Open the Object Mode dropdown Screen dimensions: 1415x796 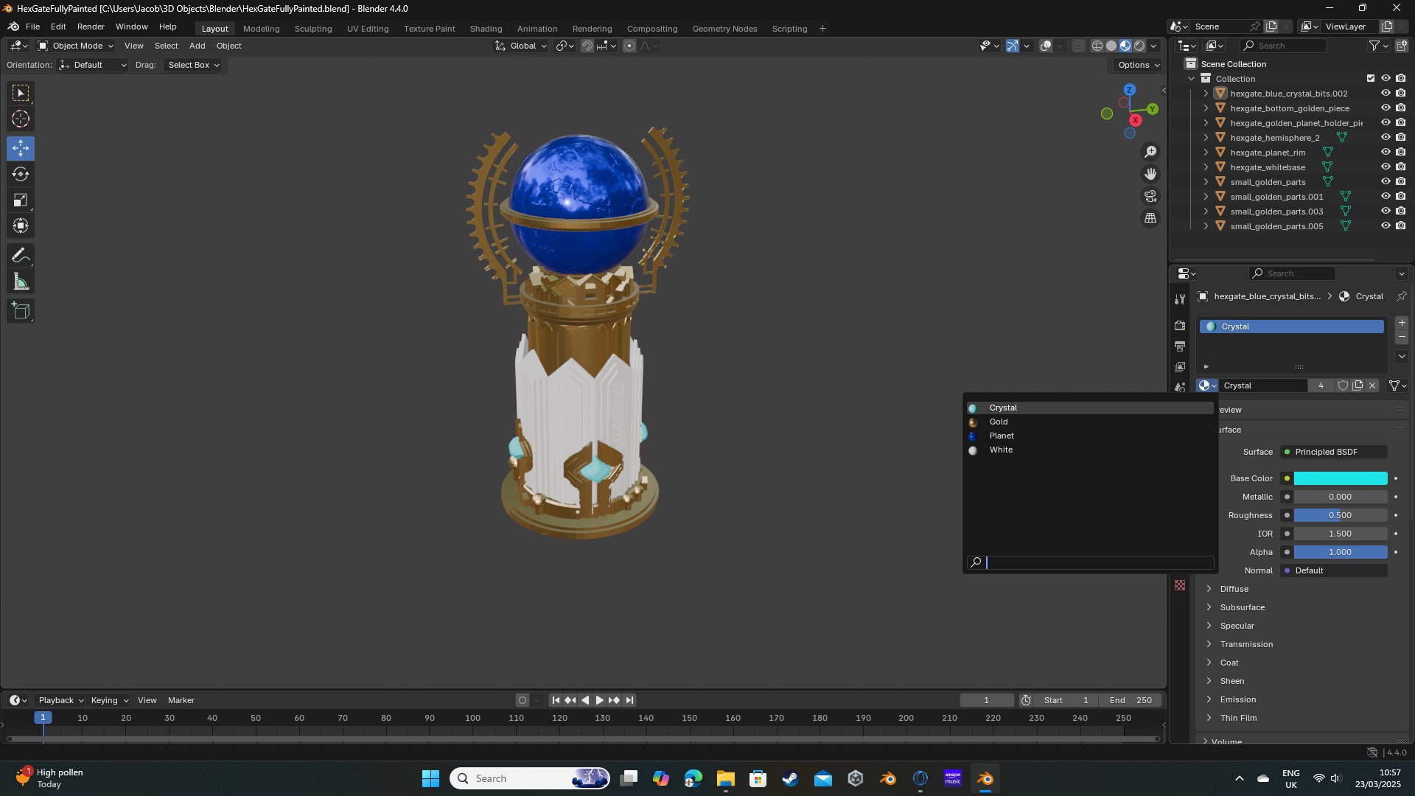(x=76, y=46)
